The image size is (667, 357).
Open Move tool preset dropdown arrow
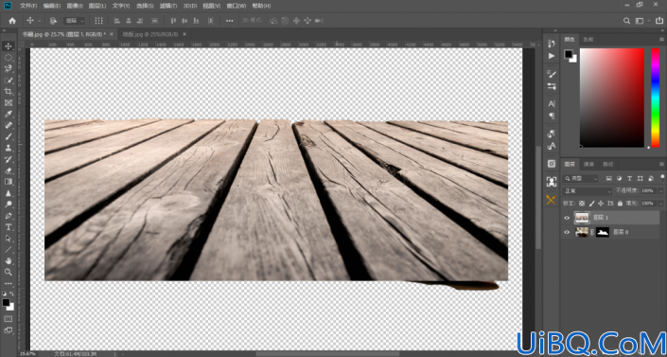pos(40,21)
